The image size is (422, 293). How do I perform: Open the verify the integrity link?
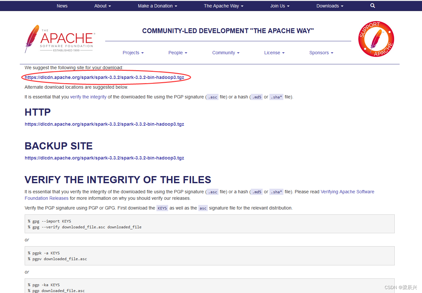click(88, 97)
